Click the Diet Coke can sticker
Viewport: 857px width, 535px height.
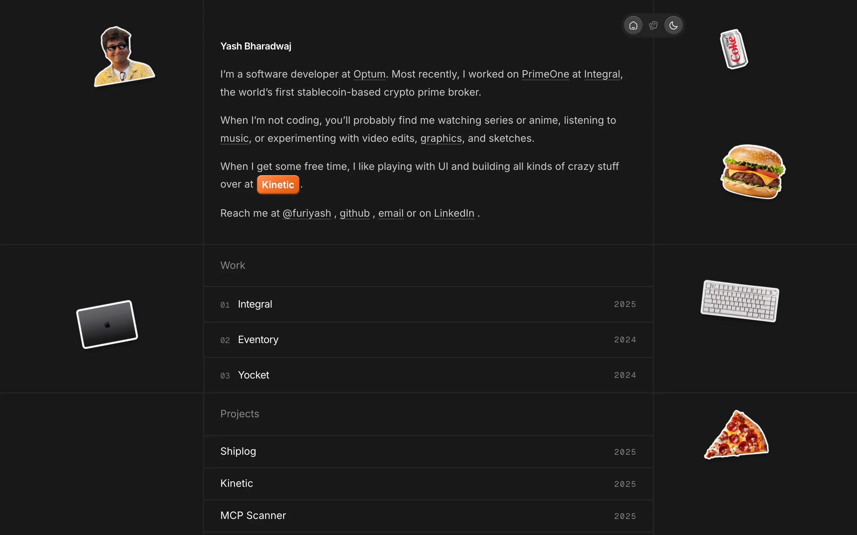[x=734, y=49]
